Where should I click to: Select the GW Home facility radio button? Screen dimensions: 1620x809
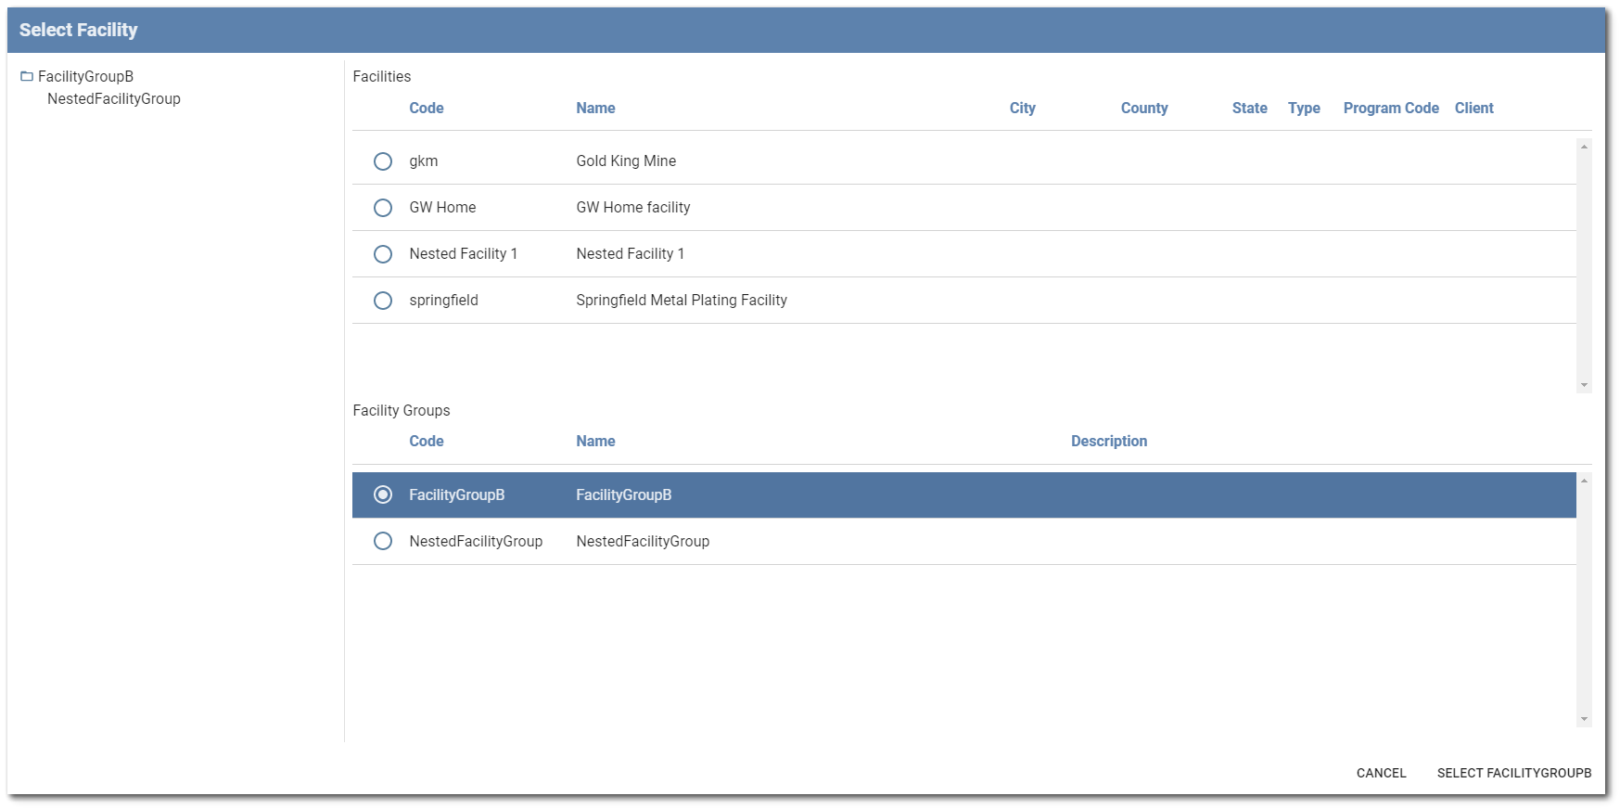(x=383, y=208)
